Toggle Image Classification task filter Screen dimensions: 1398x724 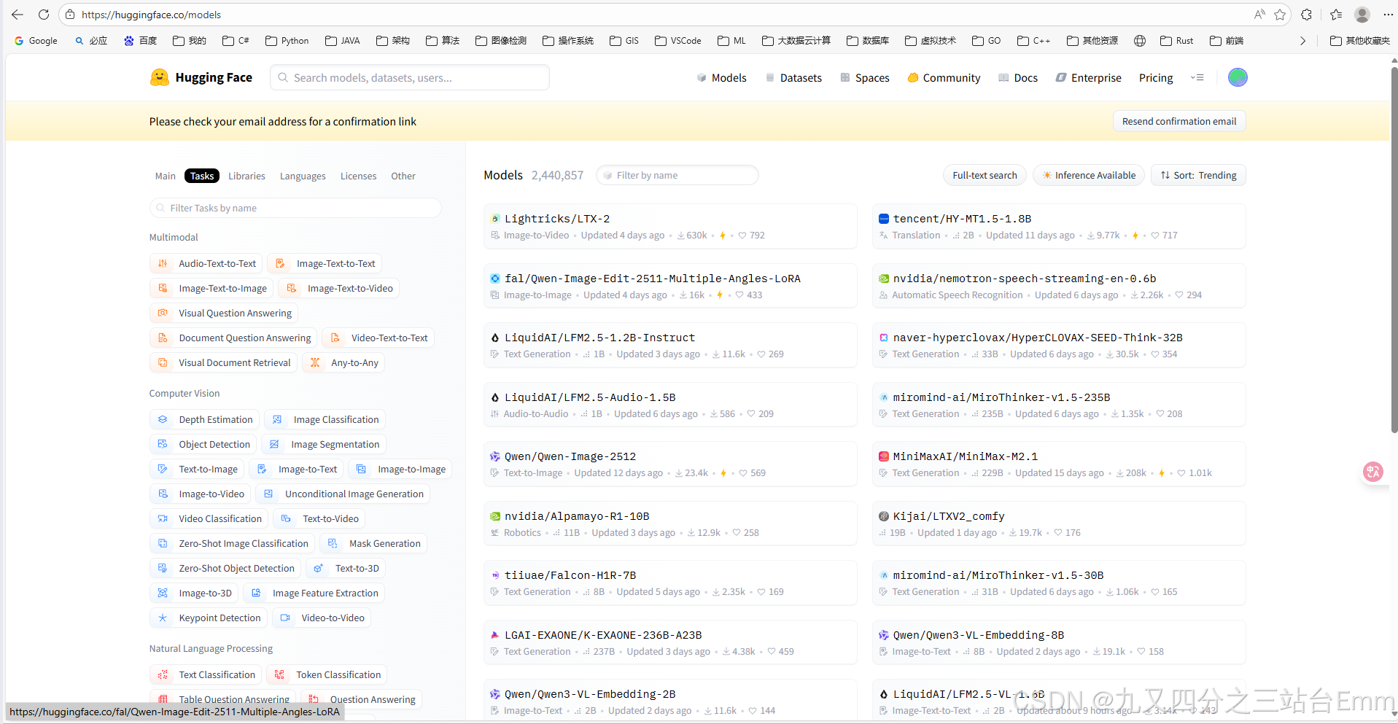[325, 420]
